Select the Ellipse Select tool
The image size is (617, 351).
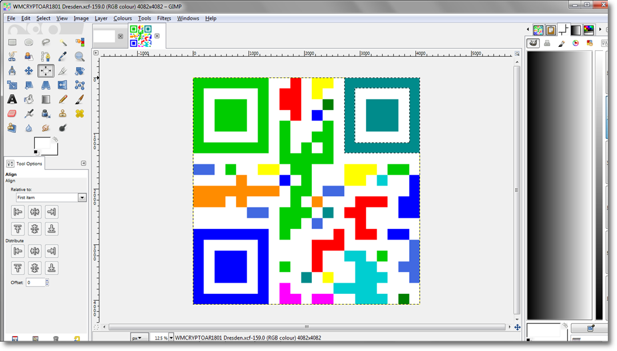click(29, 42)
